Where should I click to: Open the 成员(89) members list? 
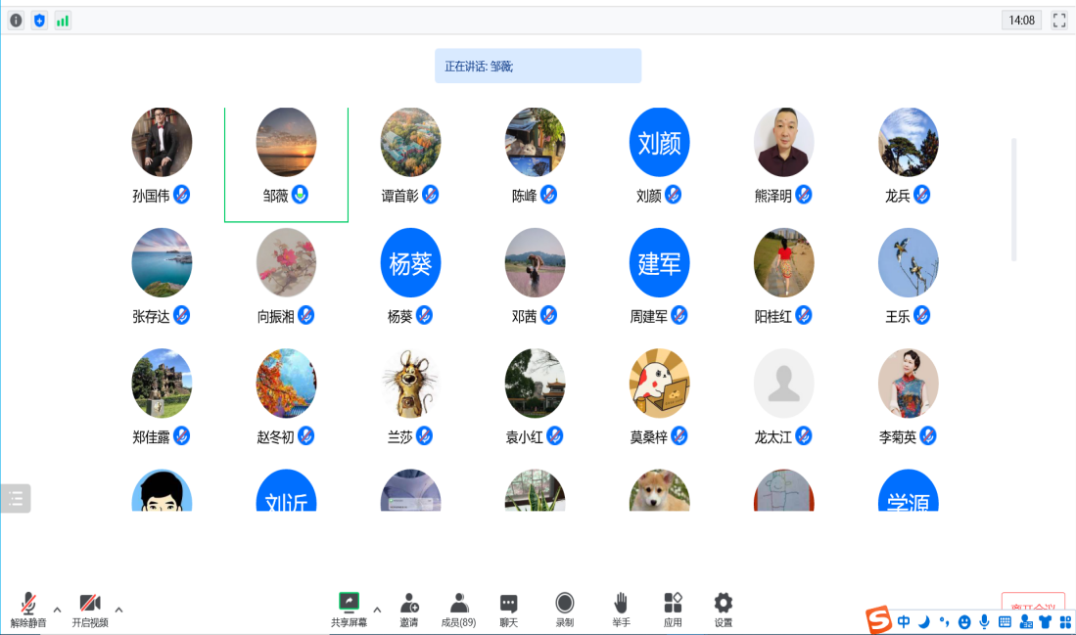(458, 609)
